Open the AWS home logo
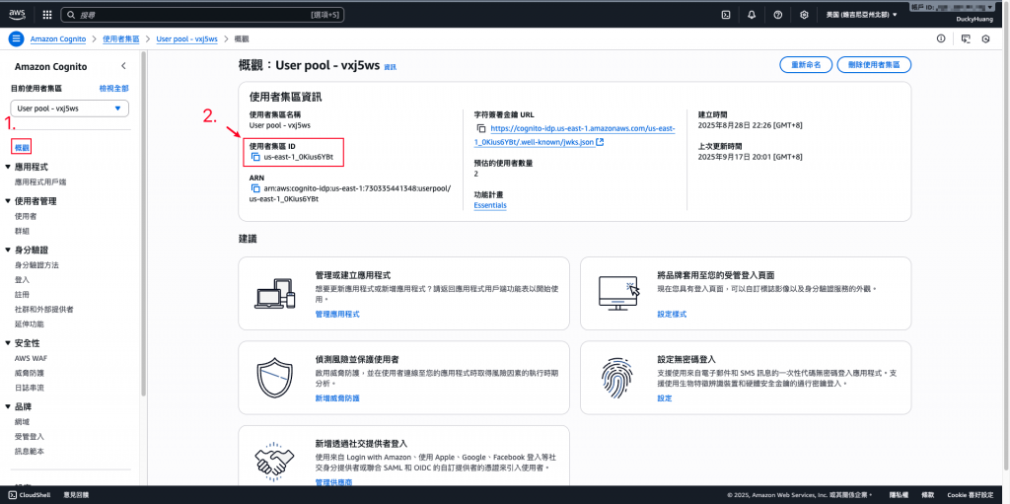 coord(17,14)
